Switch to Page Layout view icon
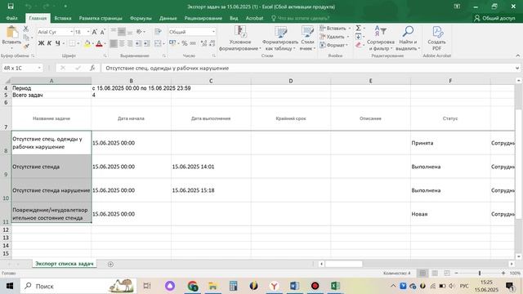 click(435, 273)
